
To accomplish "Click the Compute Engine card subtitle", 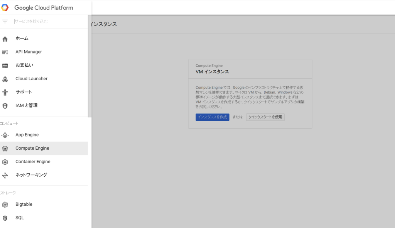I will (209, 66).
